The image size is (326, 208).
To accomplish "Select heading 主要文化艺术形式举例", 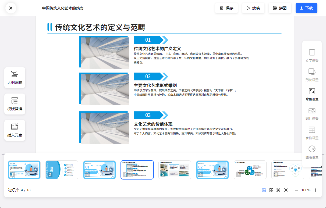I will pos(155,85).
